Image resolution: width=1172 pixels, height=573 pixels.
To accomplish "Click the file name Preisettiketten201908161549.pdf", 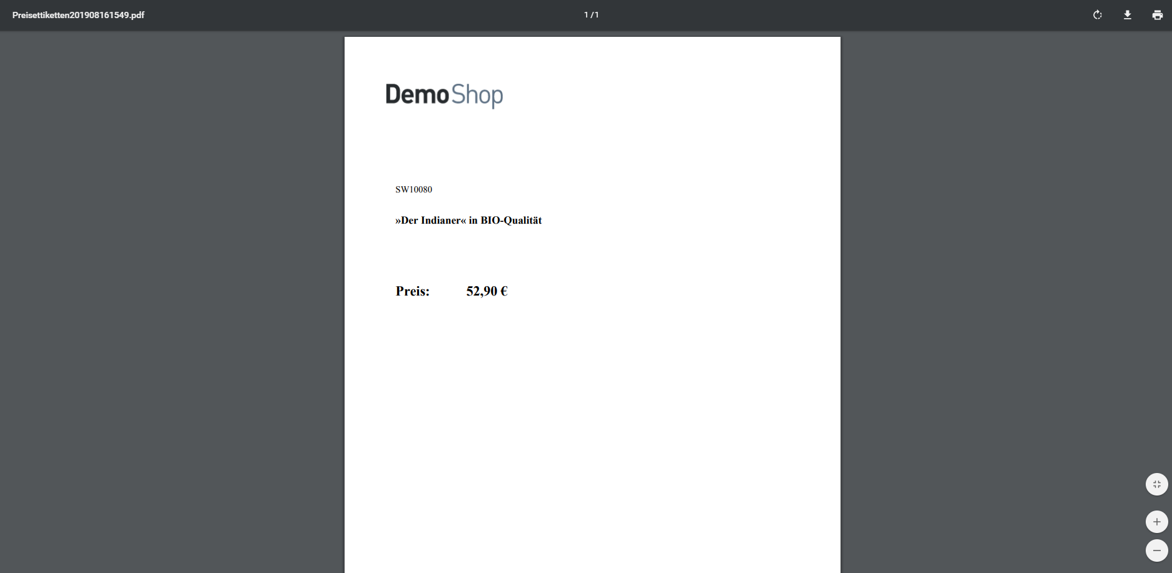I will (x=78, y=15).
